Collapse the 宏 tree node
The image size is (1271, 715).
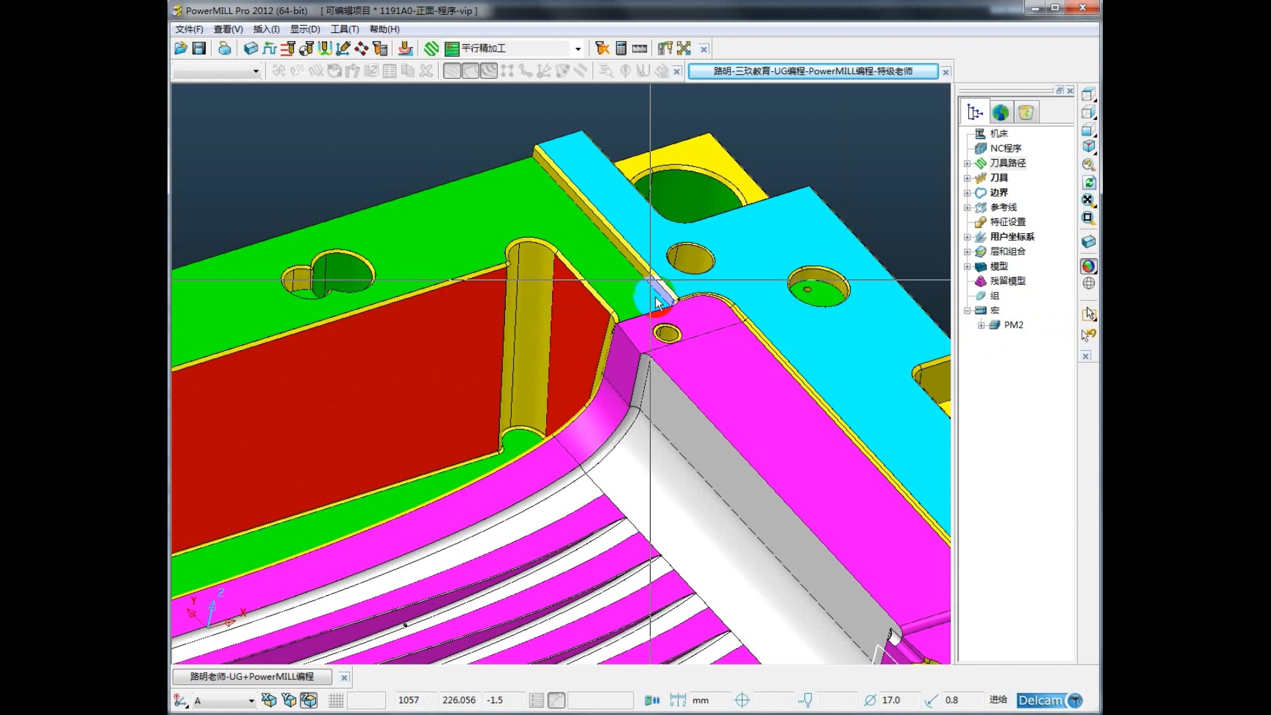(967, 310)
